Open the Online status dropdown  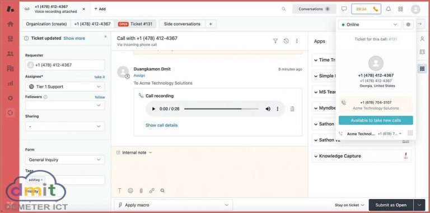370,25
